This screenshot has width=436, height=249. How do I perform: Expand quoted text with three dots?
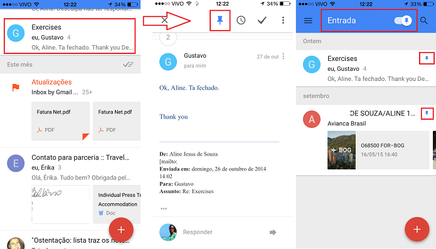pos(164,208)
